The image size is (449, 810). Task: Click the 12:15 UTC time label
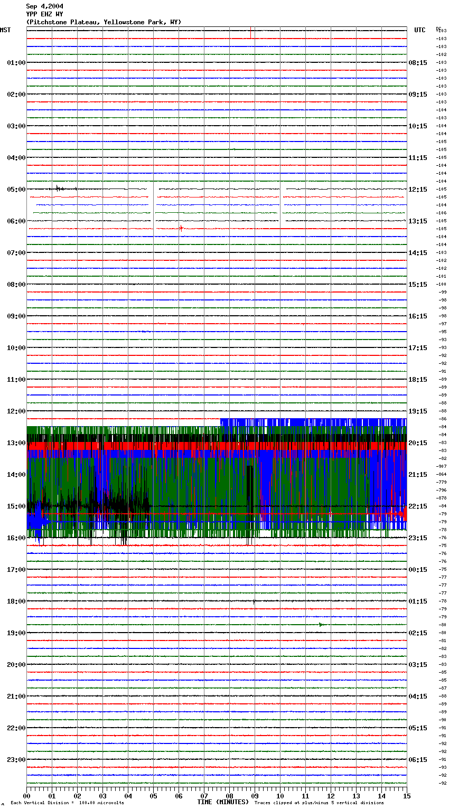pyautogui.click(x=418, y=190)
